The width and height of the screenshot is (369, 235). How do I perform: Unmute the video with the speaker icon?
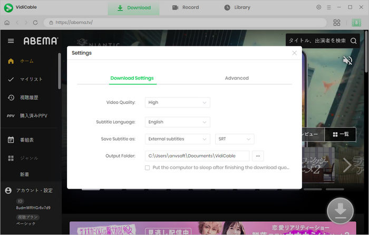point(347,61)
